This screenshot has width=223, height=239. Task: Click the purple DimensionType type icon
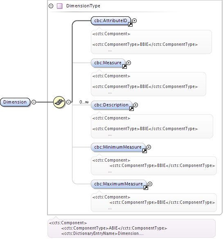pyautogui.click(x=60, y=6)
